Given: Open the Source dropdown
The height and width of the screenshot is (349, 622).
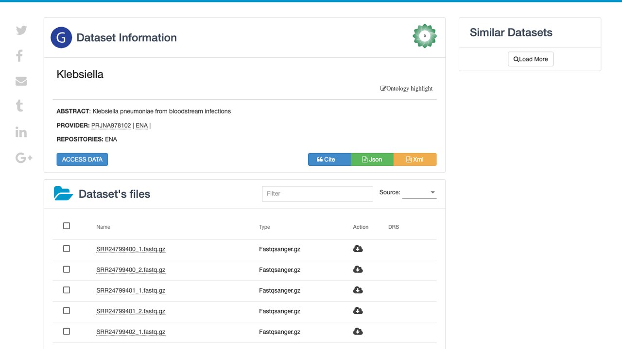Looking at the screenshot, I should (x=419, y=192).
